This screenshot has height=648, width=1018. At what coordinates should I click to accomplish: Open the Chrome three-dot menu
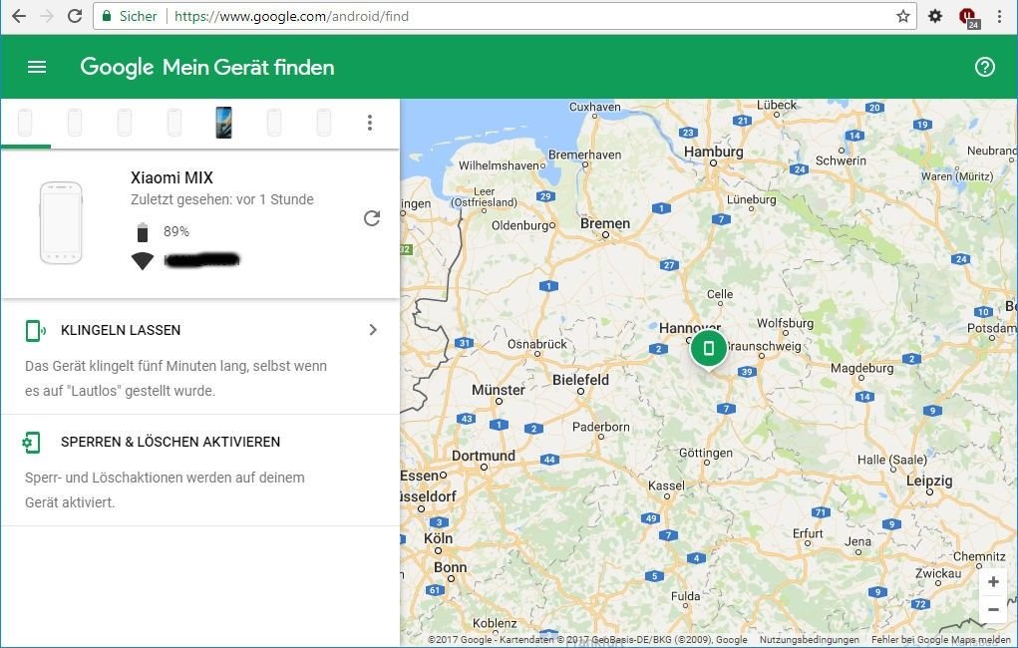tap(1000, 16)
